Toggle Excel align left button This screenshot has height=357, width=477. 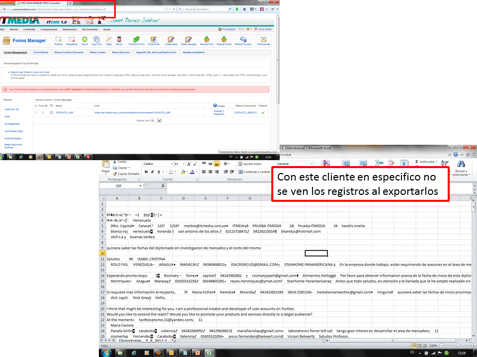click(204, 172)
